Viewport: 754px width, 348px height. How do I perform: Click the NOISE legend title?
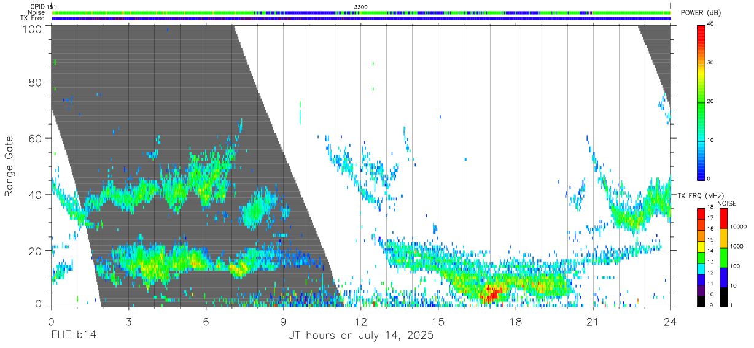pyautogui.click(x=726, y=203)
